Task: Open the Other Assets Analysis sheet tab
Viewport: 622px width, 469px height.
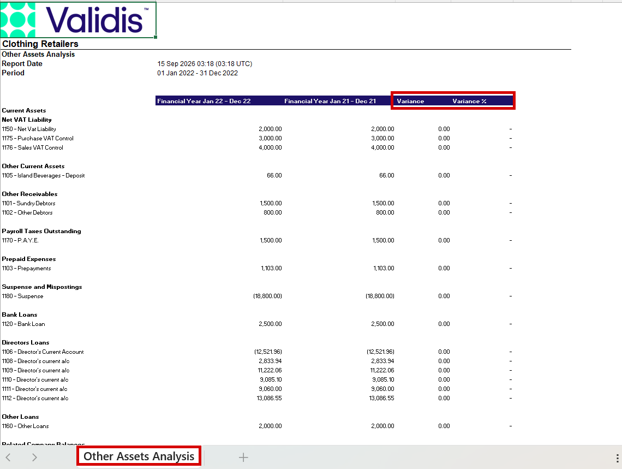Action: click(x=139, y=456)
